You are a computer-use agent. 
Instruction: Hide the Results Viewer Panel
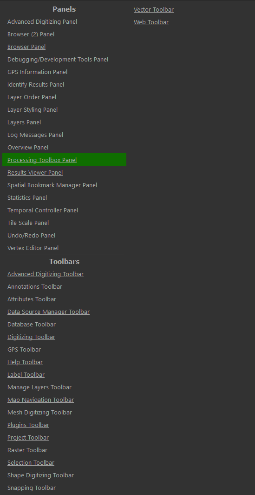[35, 172]
